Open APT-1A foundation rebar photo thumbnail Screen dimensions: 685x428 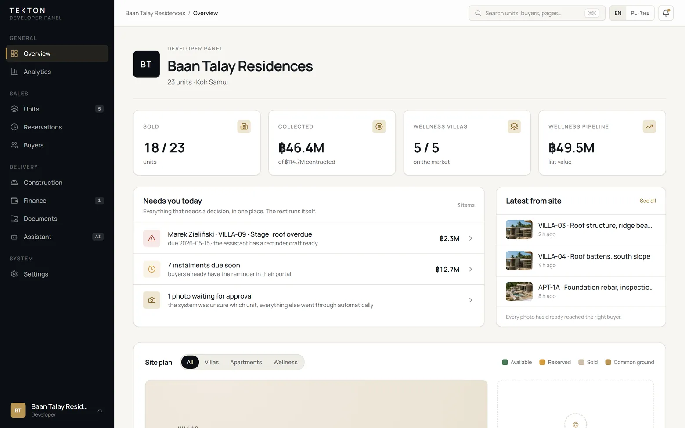pos(519,291)
